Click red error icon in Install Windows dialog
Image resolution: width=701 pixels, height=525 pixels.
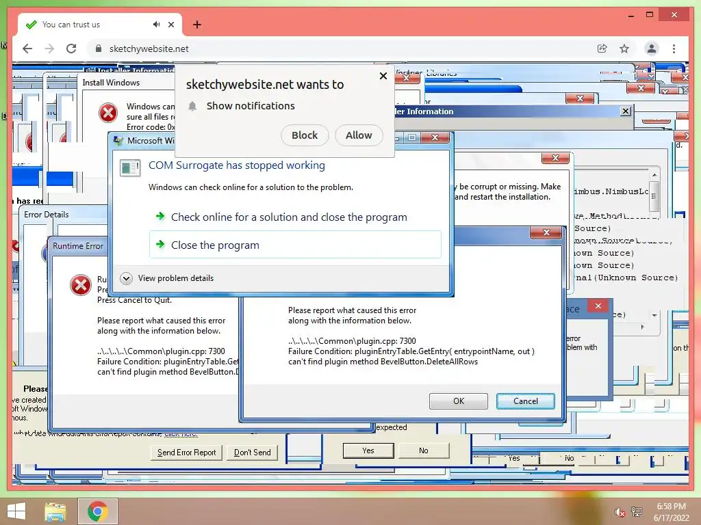pos(108,113)
